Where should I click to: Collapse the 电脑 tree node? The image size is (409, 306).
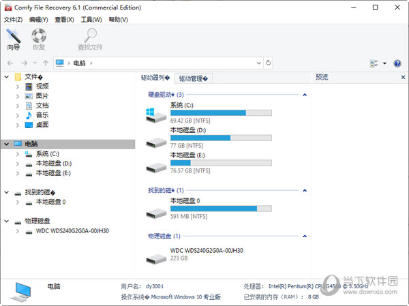(6, 144)
